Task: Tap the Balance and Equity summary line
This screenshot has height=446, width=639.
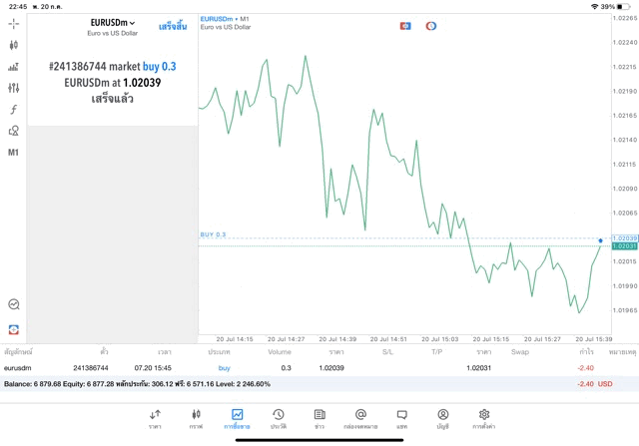Action: [x=137, y=384]
